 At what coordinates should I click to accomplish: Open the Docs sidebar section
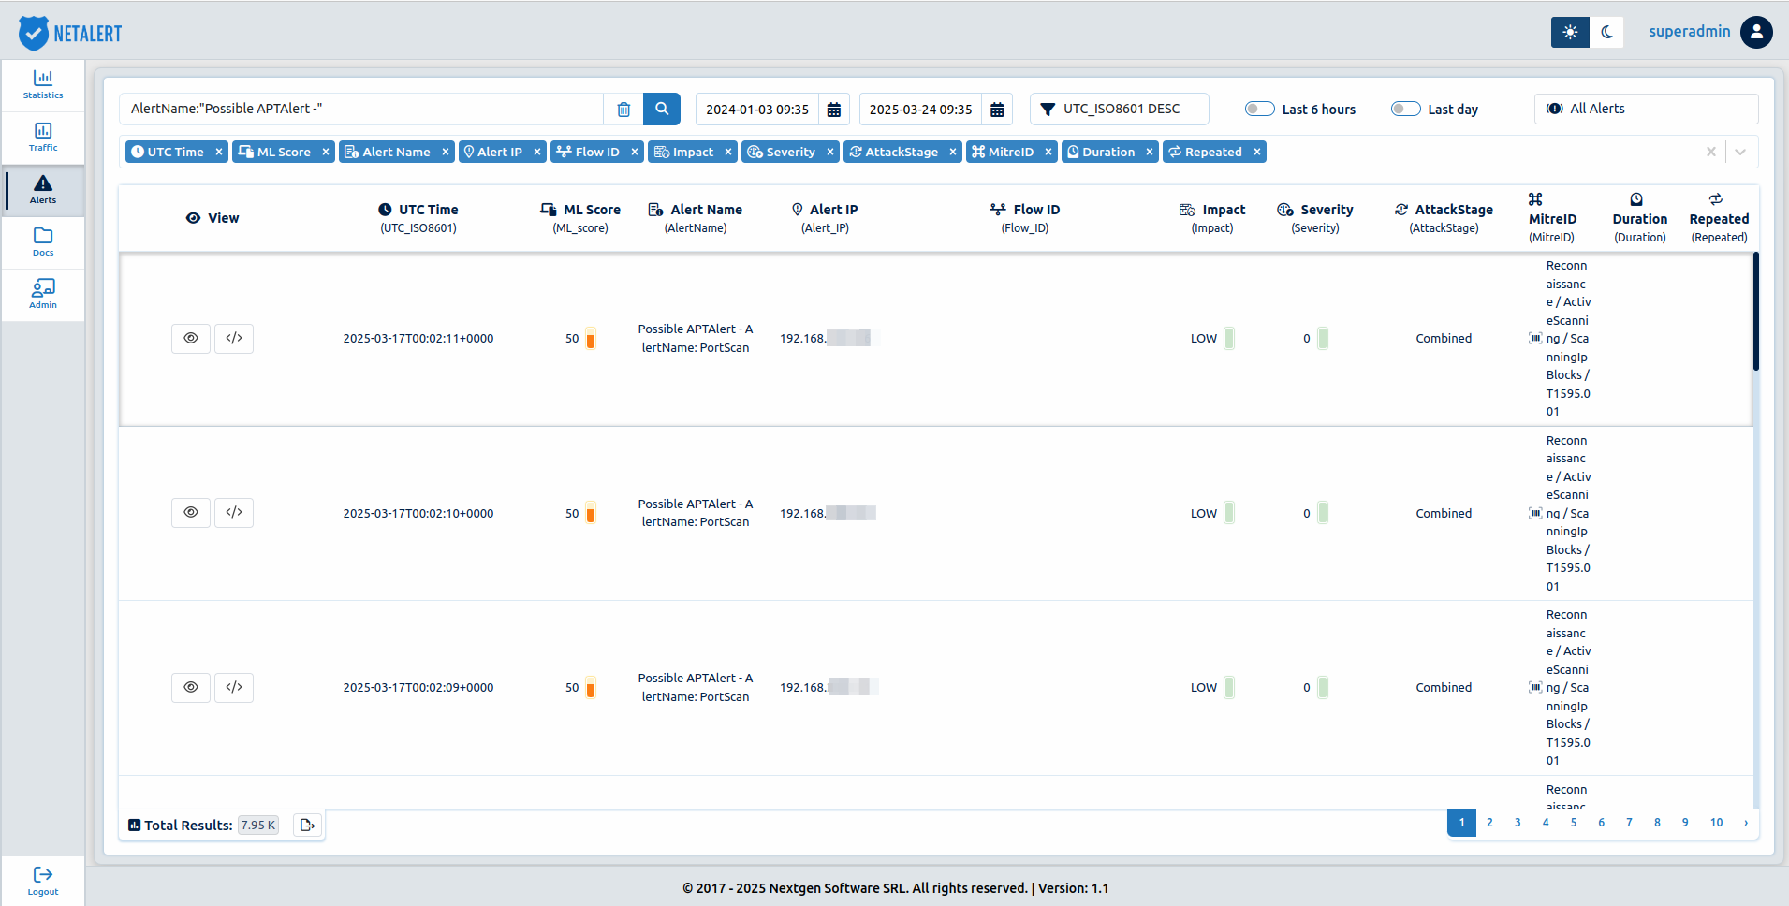43,241
